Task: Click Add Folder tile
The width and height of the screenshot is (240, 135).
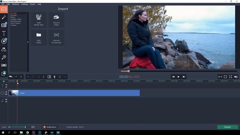Action: click(x=39, y=38)
